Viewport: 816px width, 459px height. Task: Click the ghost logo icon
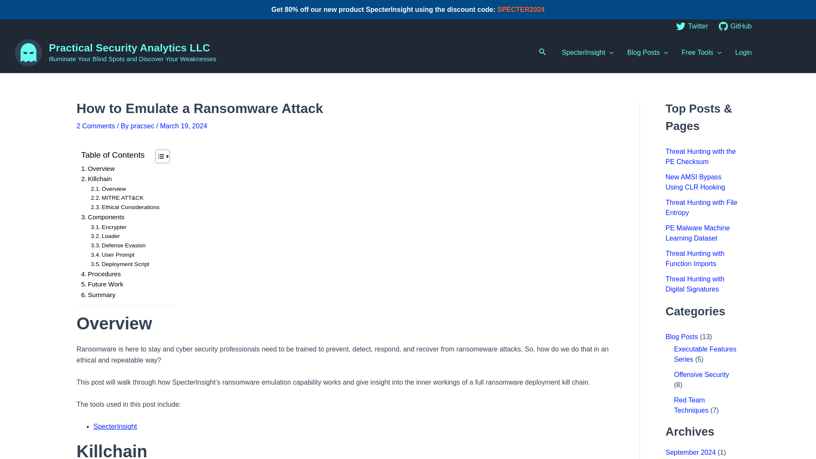[28, 52]
